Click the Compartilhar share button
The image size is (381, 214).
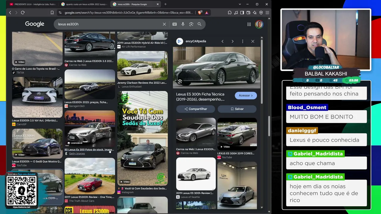tap(196, 109)
